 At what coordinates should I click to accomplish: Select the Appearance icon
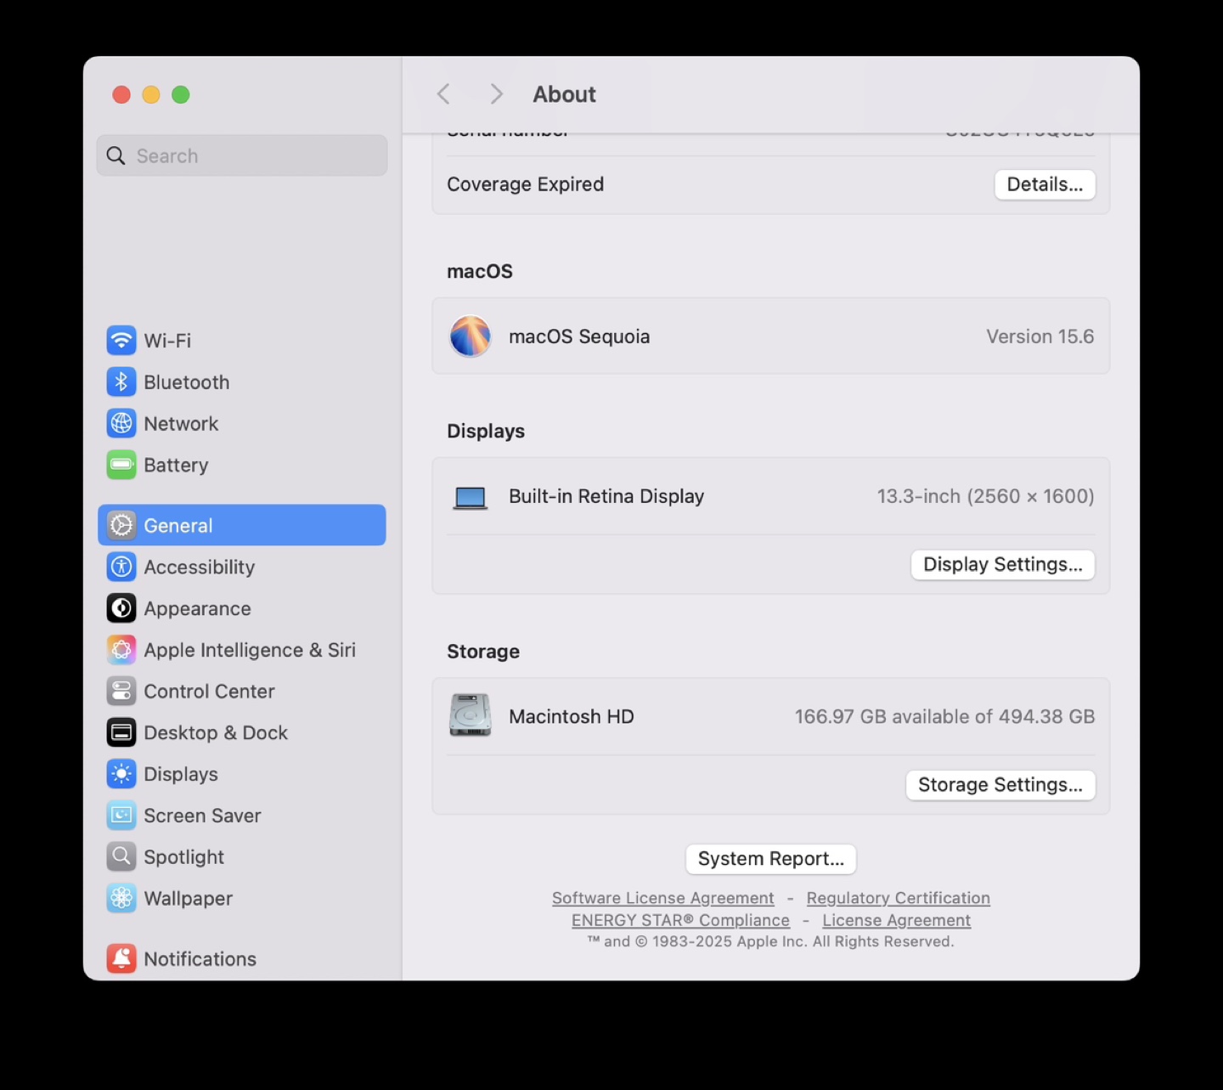coord(121,608)
